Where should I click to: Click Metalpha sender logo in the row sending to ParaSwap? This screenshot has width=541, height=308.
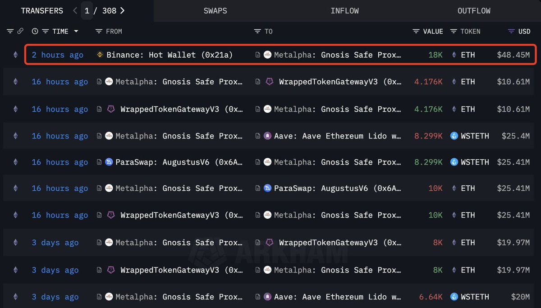click(109, 188)
